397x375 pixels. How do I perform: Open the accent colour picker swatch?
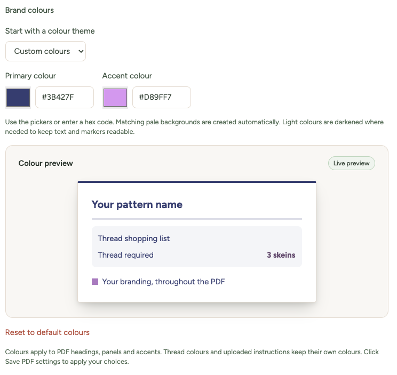(115, 98)
